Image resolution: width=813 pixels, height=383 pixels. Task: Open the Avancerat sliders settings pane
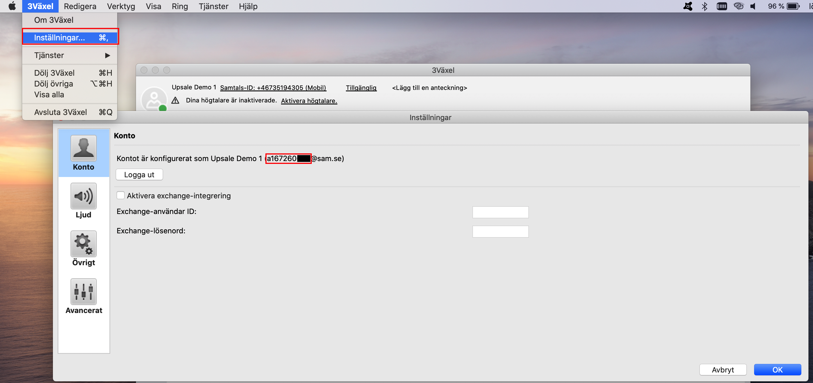pyautogui.click(x=84, y=296)
